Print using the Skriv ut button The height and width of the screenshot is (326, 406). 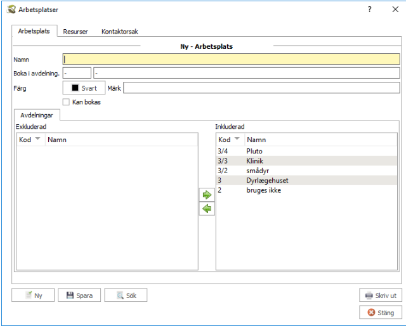pyautogui.click(x=381, y=295)
